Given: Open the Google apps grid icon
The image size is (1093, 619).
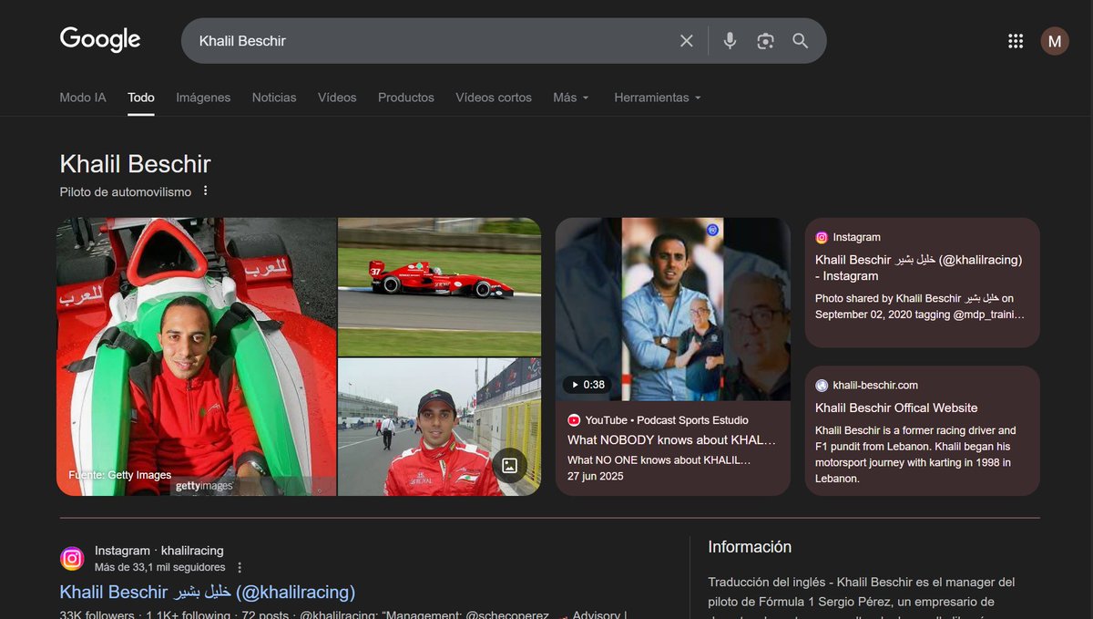Looking at the screenshot, I should click(x=1016, y=41).
